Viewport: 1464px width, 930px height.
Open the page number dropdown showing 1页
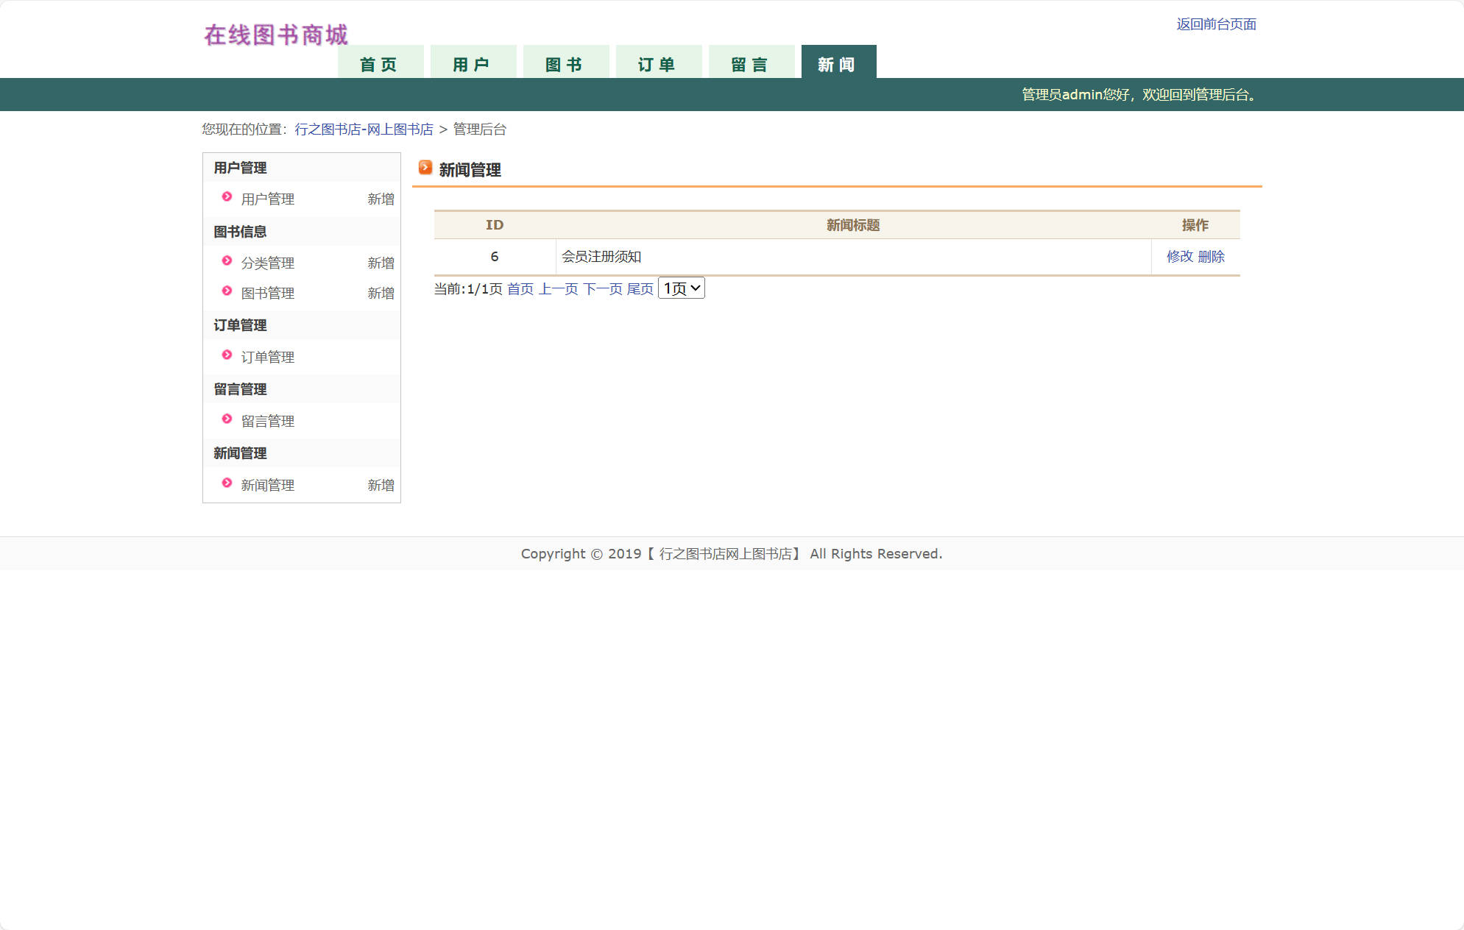(681, 288)
